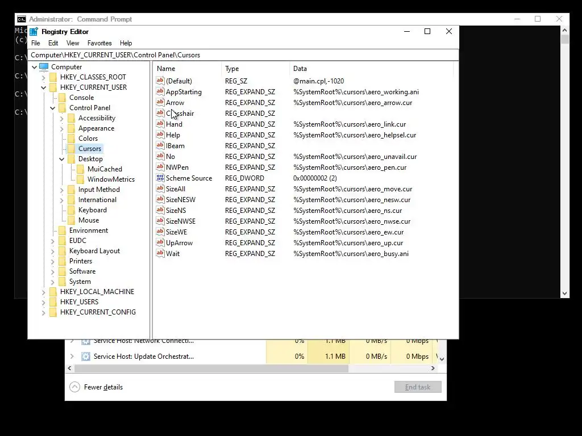Expand the HKEY_CLASSES_ROOT key
The width and height of the screenshot is (582, 436).
pyautogui.click(x=43, y=77)
